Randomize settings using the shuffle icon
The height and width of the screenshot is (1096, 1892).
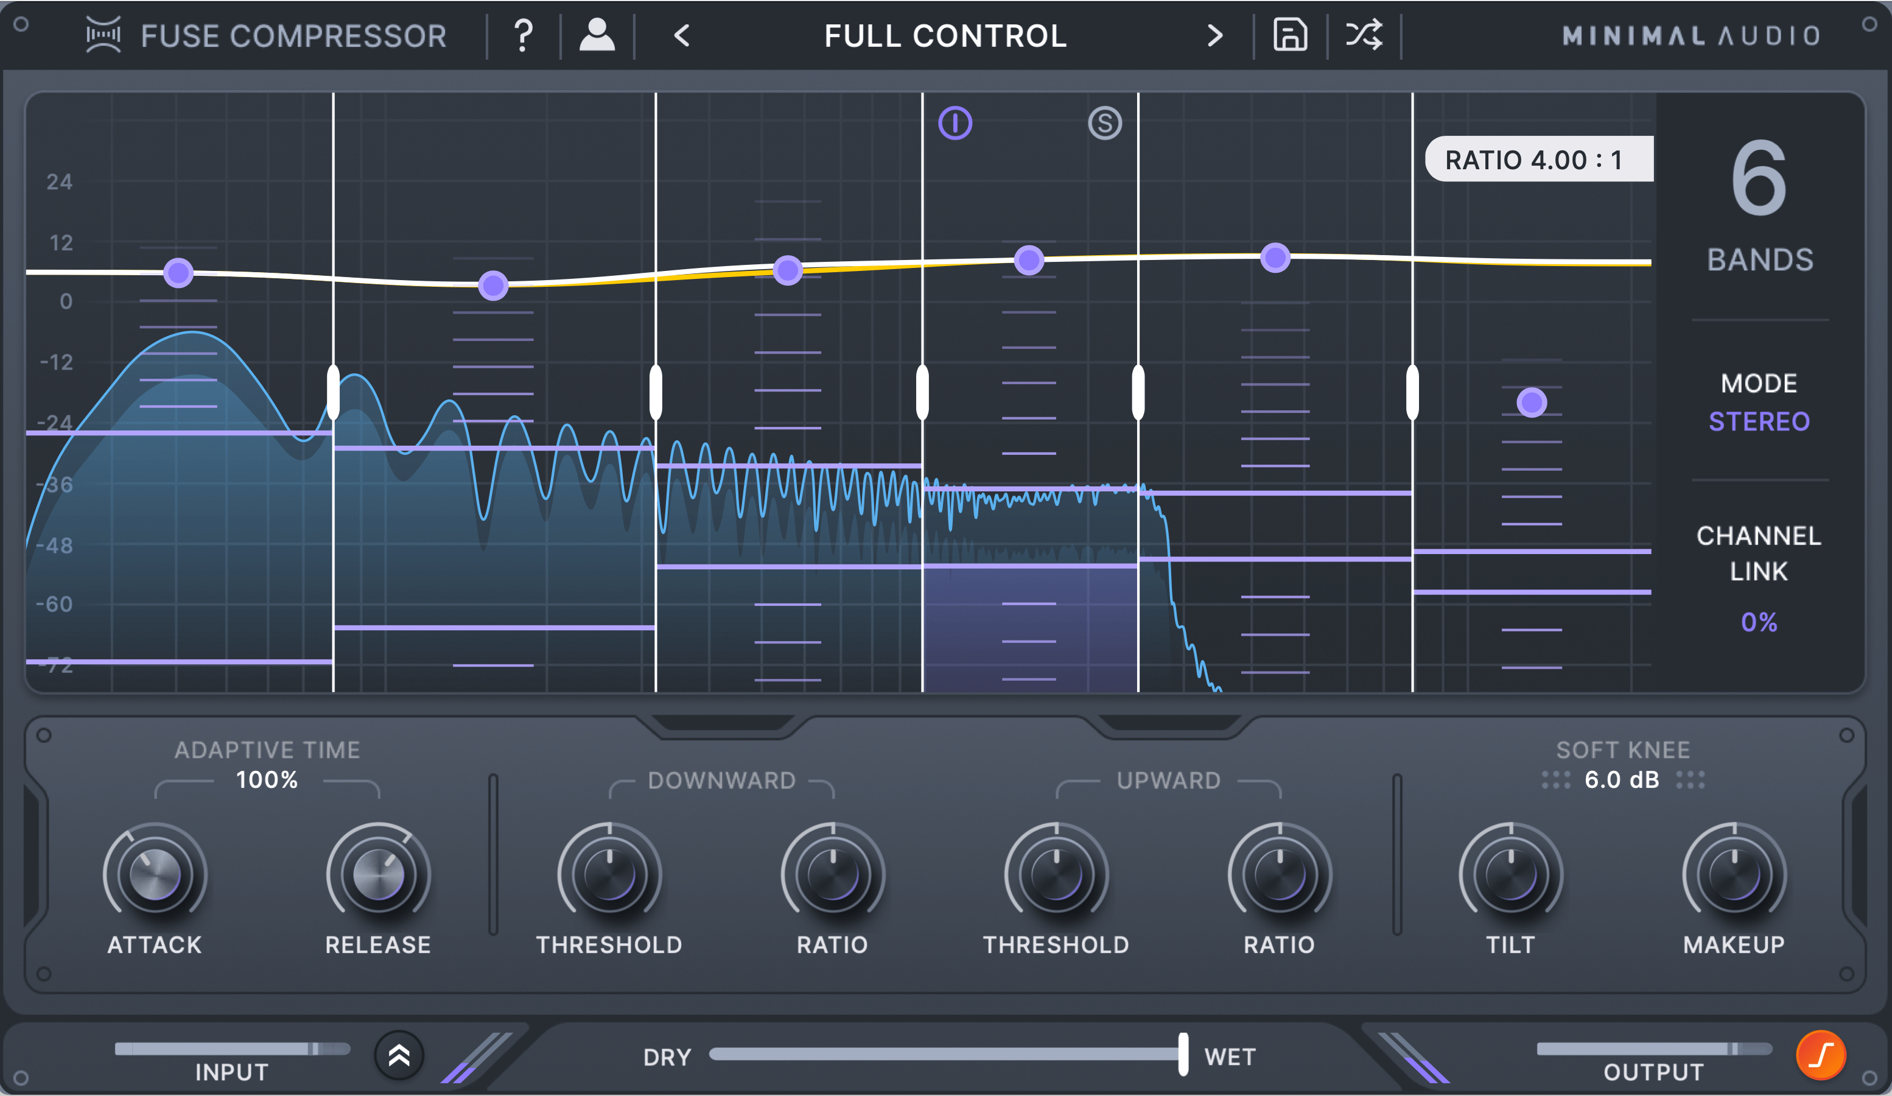(1367, 35)
